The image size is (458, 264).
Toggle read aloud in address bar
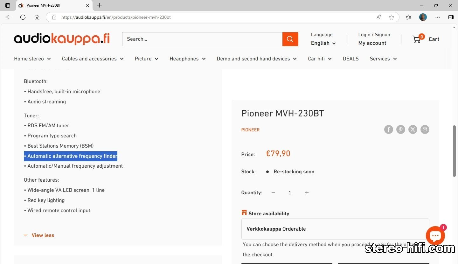point(379,17)
